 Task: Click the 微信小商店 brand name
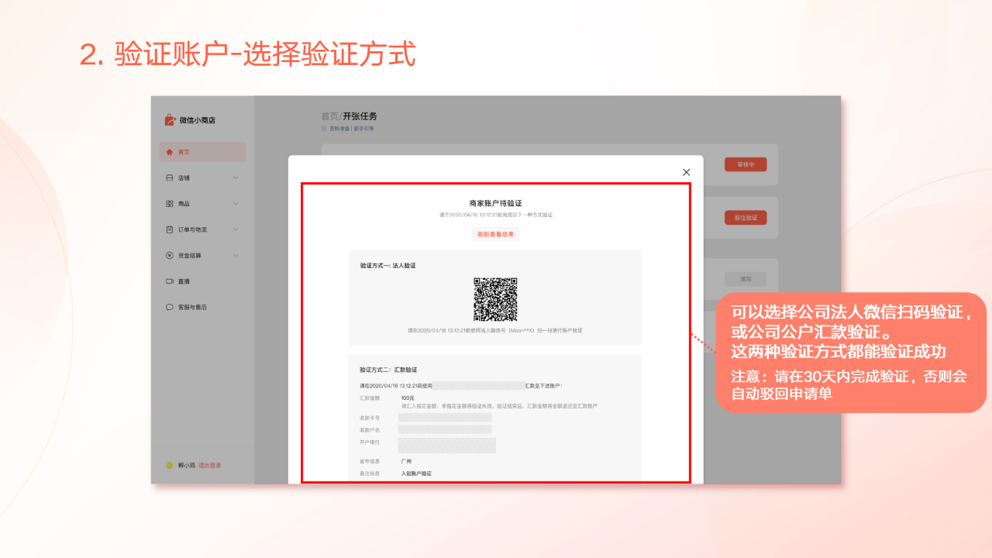[198, 120]
